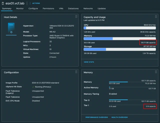Click the 877.87 GB free text
160x123 pixels.
pyautogui.click(x=149, y=46)
